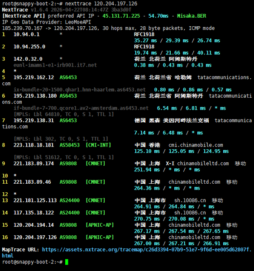The width and height of the screenshot is (254, 271).
Task: Click the 125.10 ms latency value
Action: pos(147,151)
